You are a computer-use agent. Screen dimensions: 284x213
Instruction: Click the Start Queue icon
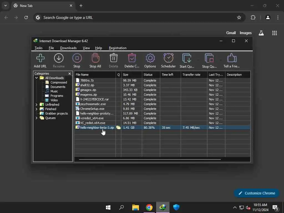click(187, 58)
